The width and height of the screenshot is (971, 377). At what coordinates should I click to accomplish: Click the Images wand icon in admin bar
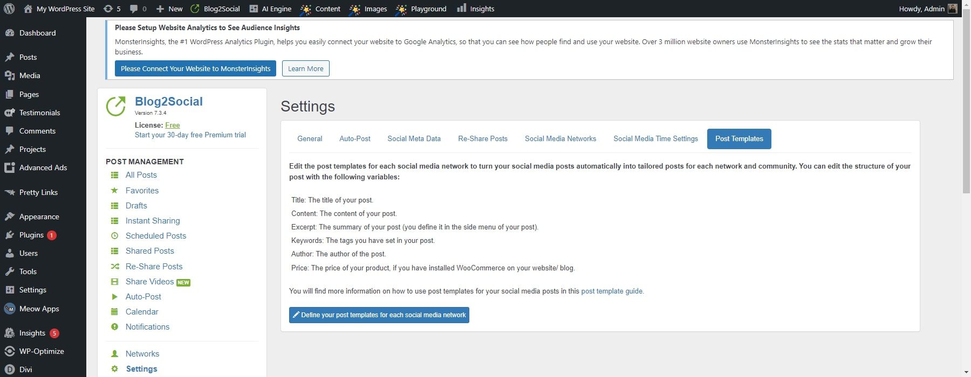point(355,9)
